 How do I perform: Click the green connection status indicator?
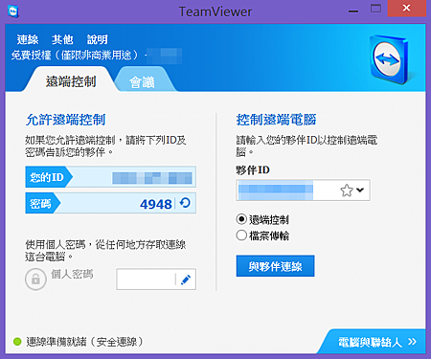coord(17,342)
